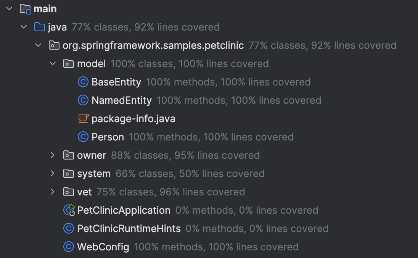Click the Person class icon

tap(83, 137)
